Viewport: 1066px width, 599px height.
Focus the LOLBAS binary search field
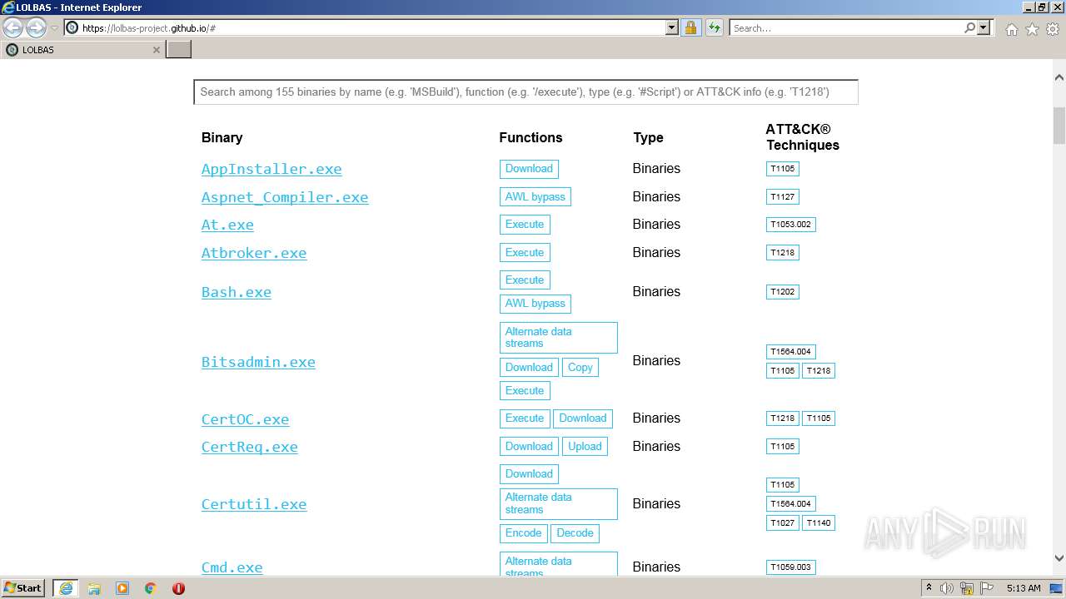pyautogui.click(x=526, y=92)
